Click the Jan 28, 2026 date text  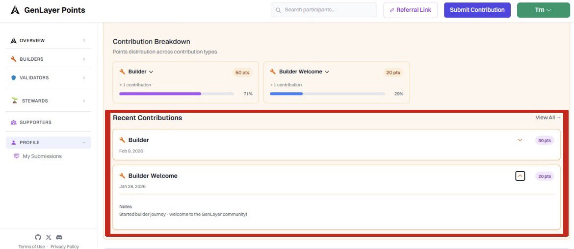(132, 186)
